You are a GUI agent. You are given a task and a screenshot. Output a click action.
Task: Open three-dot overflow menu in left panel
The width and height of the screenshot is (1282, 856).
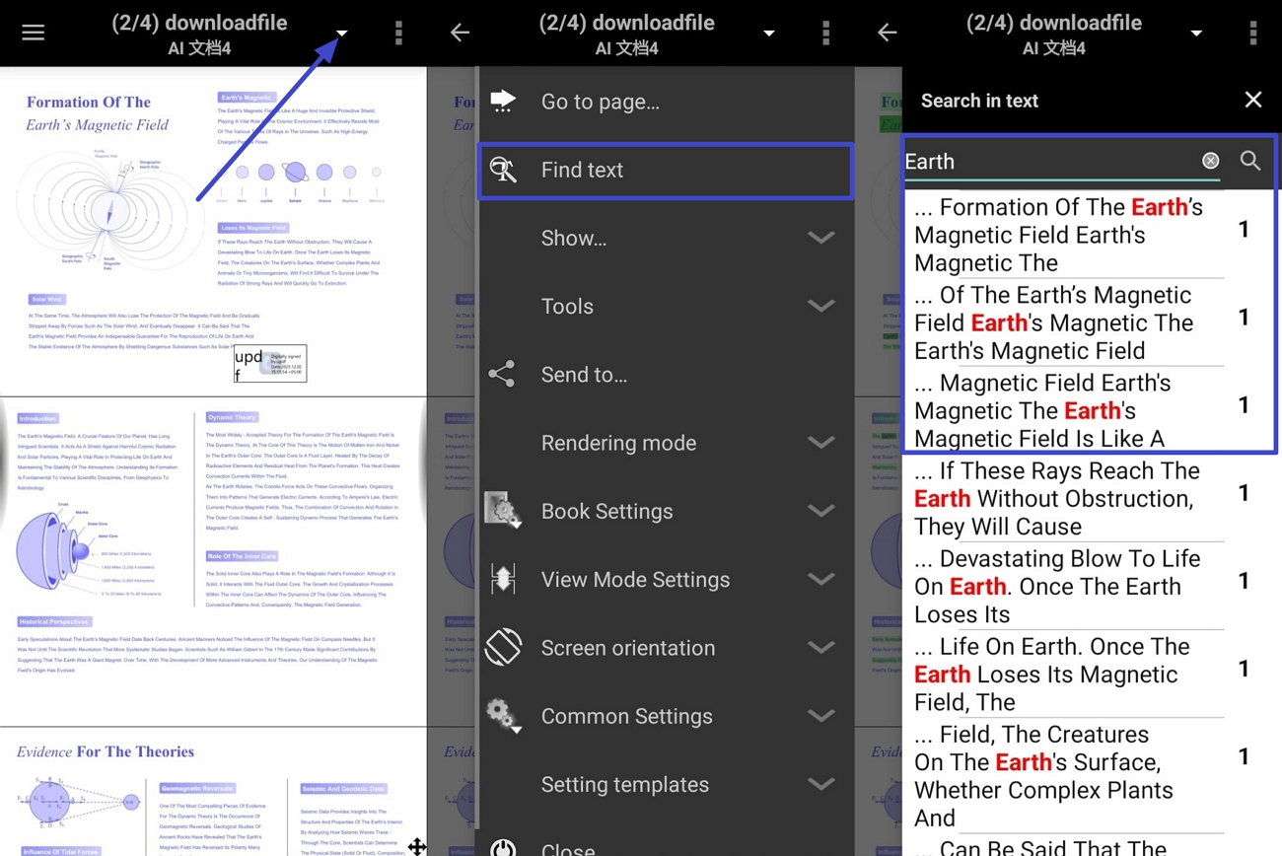coord(398,33)
